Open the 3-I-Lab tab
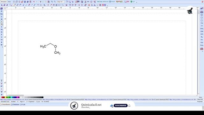The height and width of the screenshot is (115, 204). click(23, 104)
